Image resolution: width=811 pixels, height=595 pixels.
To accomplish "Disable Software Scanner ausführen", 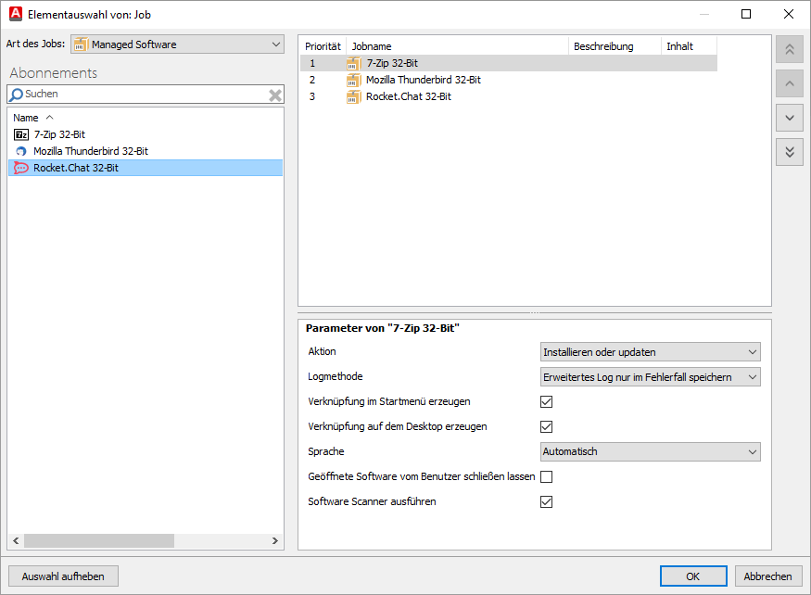I will point(546,501).
